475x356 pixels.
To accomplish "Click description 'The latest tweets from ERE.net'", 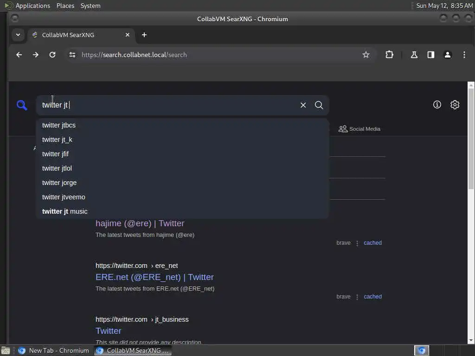I will click(155, 289).
